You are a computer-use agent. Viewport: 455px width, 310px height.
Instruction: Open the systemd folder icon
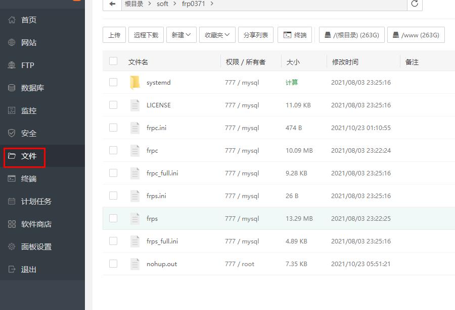coord(135,82)
